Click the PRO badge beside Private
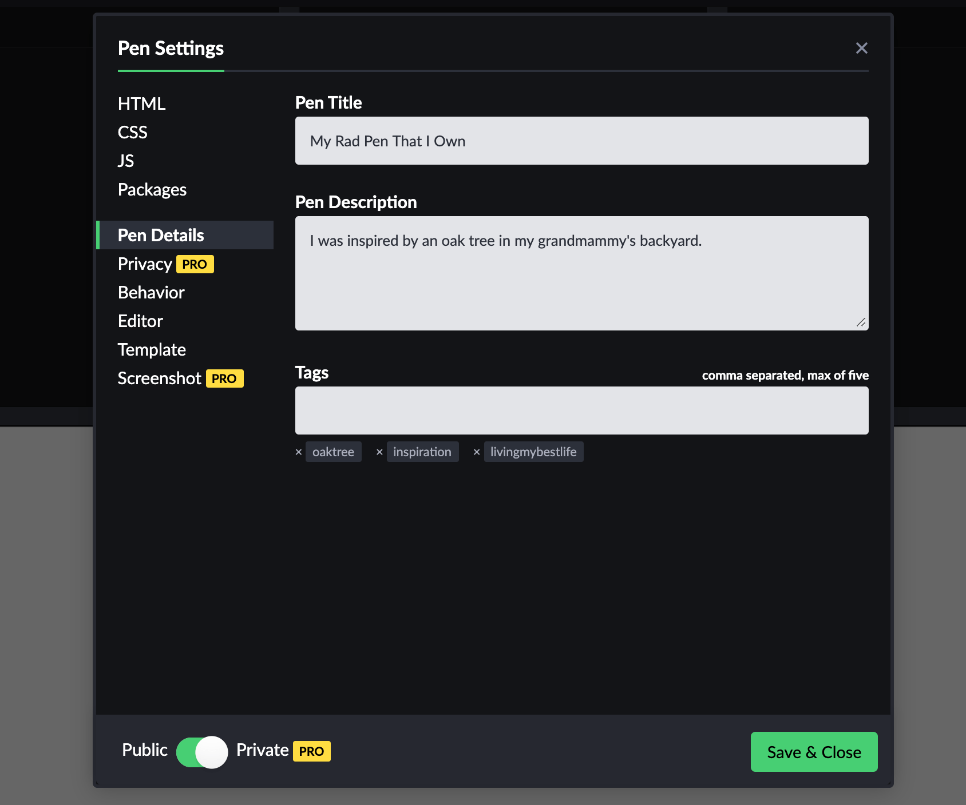 [312, 751]
